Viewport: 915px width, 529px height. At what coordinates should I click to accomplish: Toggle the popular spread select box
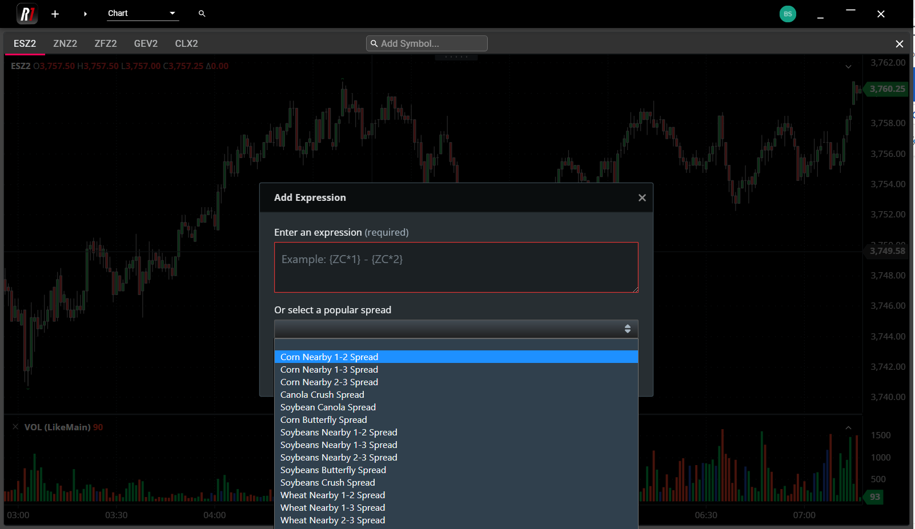point(456,329)
